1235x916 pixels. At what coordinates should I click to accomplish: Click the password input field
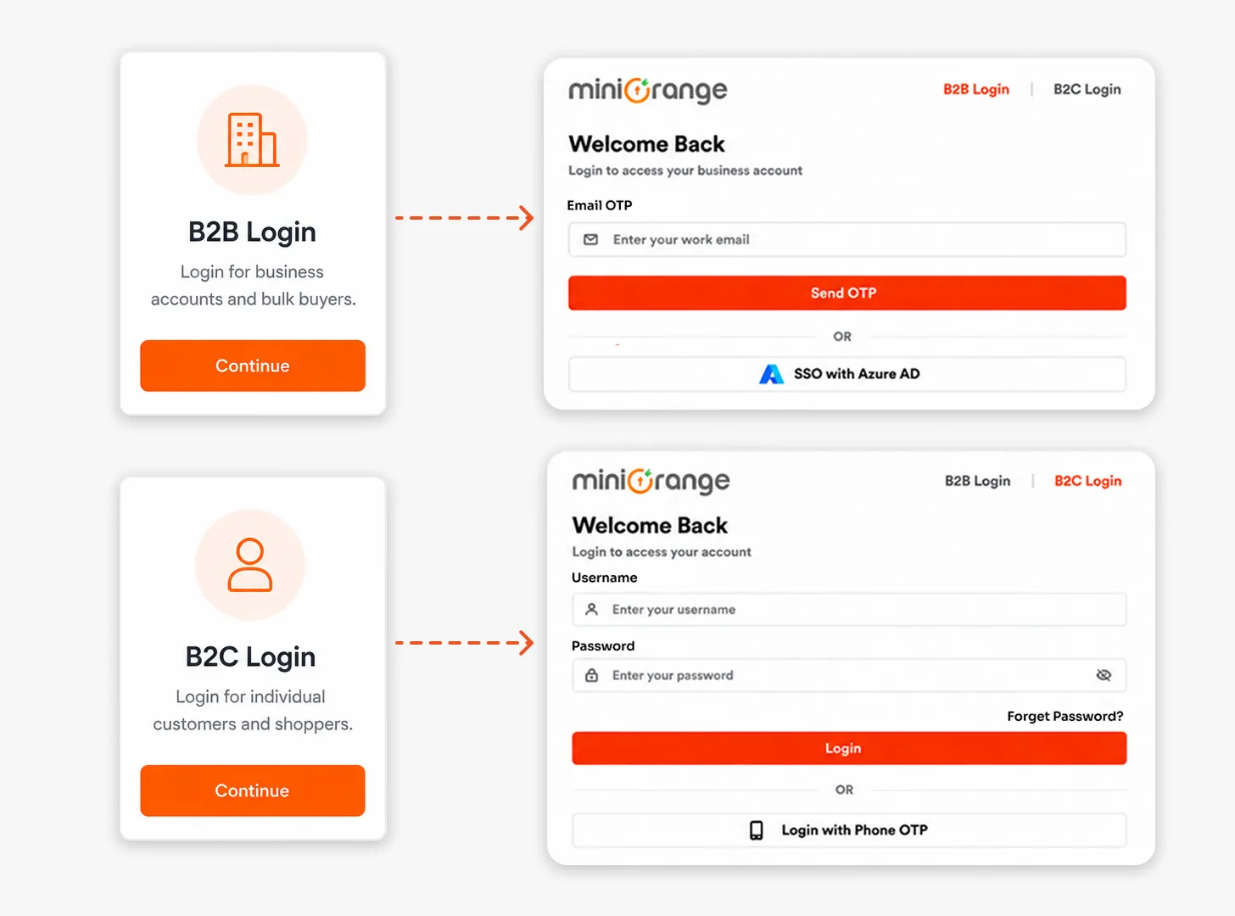coord(849,675)
